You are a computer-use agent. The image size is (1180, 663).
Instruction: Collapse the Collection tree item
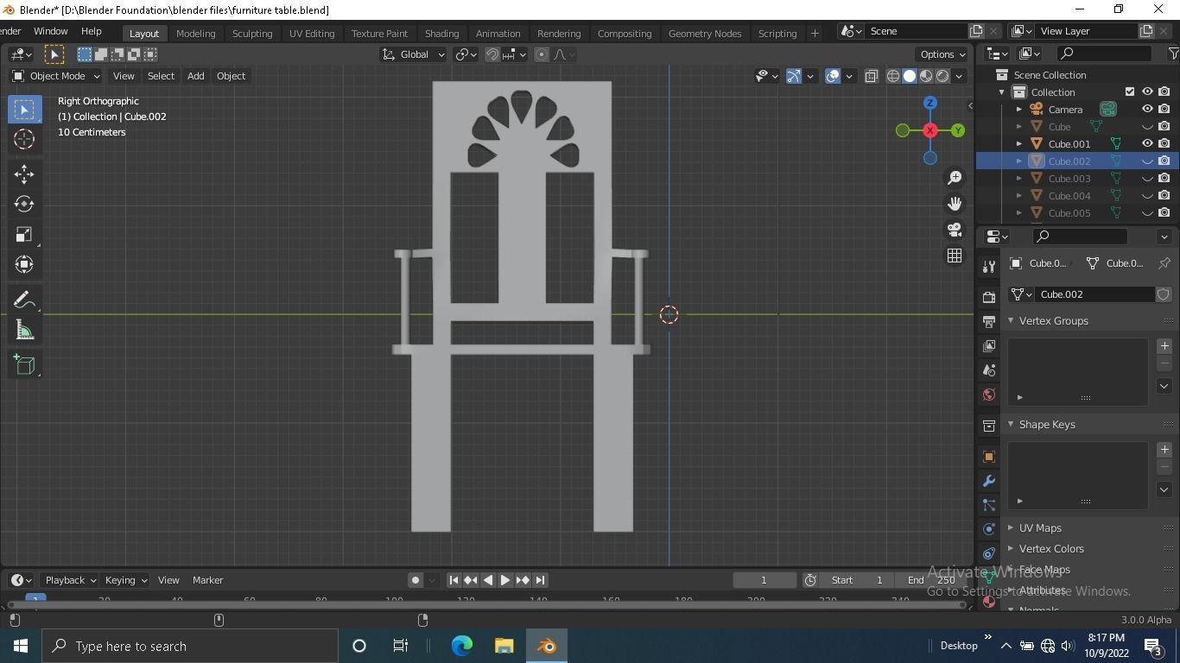pyautogui.click(x=1002, y=92)
